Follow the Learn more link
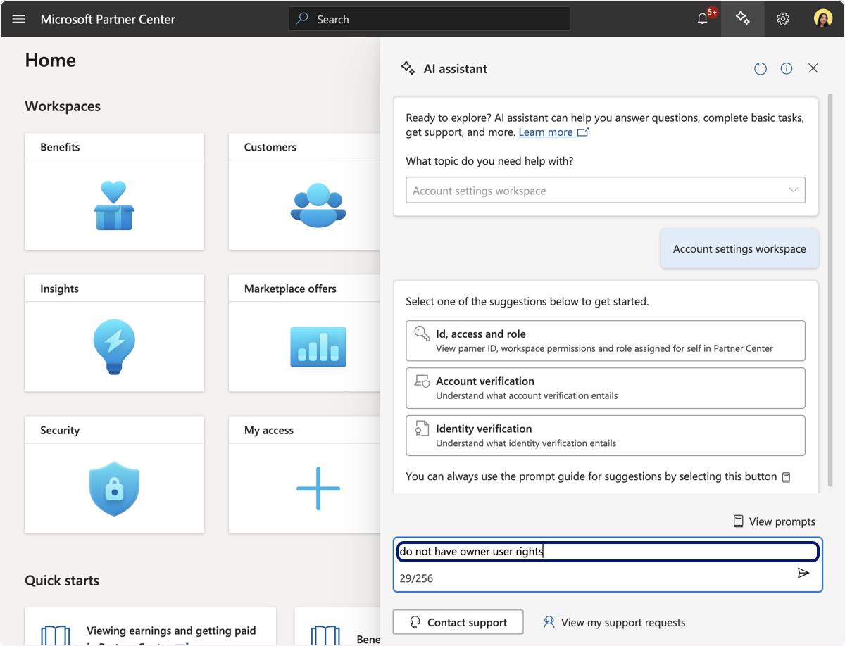845x646 pixels. (546, 132)
